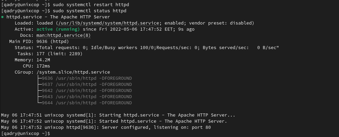The width and height of the screenshot is (339, 137).
Task: Click the final empty command prompt line
Action: (26, 134)
